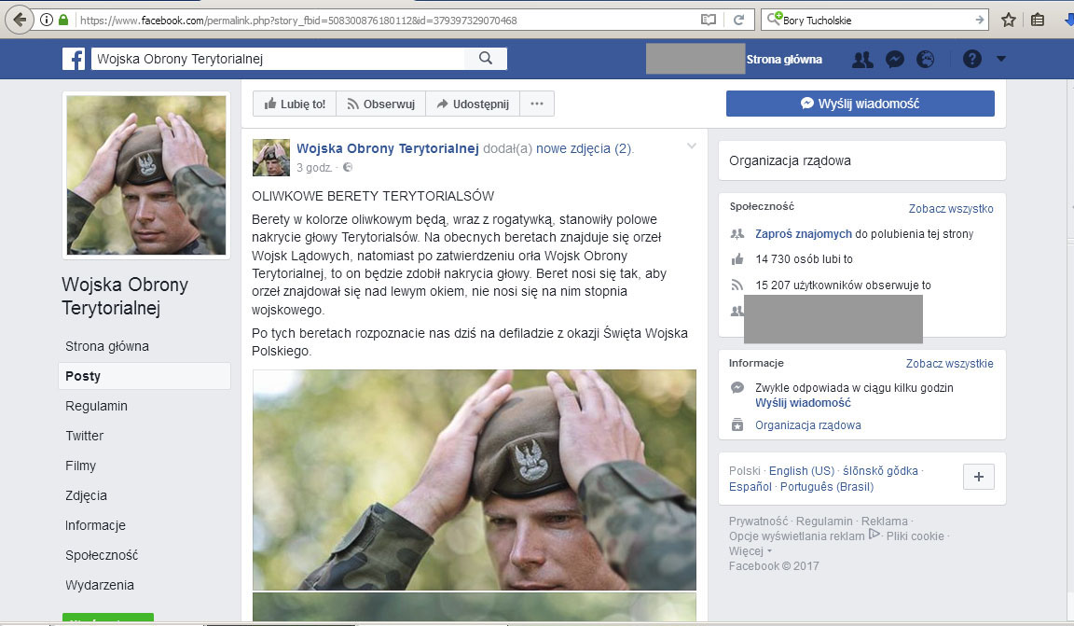Open Filmy in the left sidebar
Screen dimensions: 1074x626
81,466
